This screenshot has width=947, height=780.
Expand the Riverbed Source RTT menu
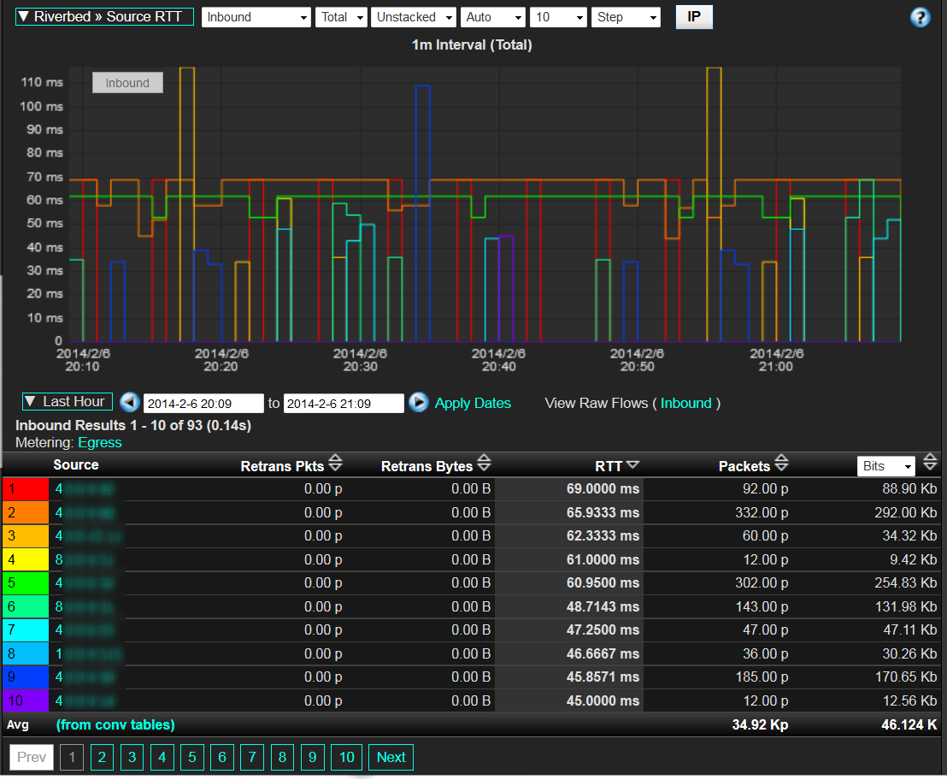(104, 17)
